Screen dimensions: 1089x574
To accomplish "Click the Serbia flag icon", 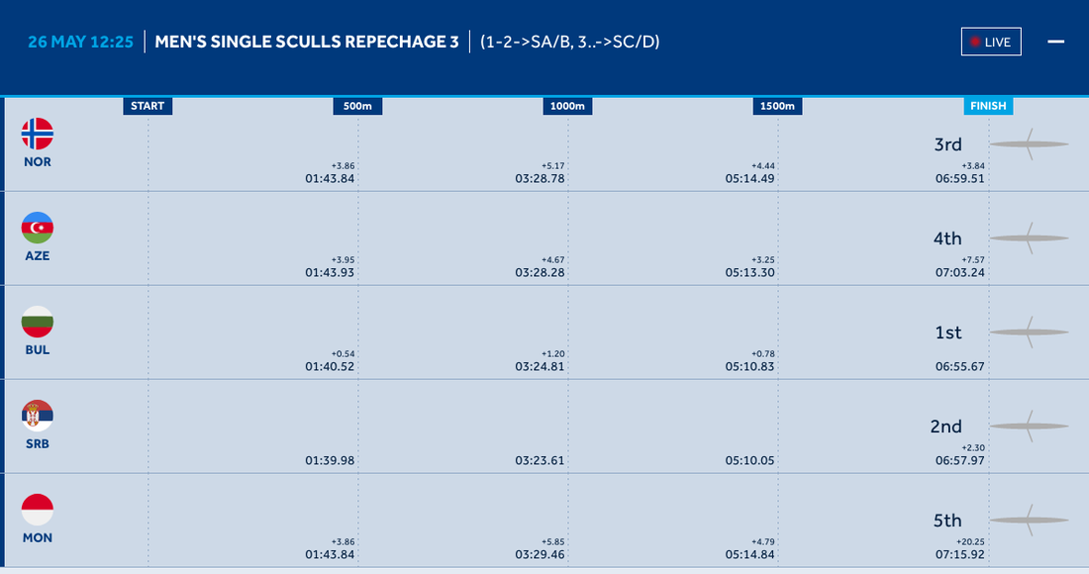I will pos(38,416).
